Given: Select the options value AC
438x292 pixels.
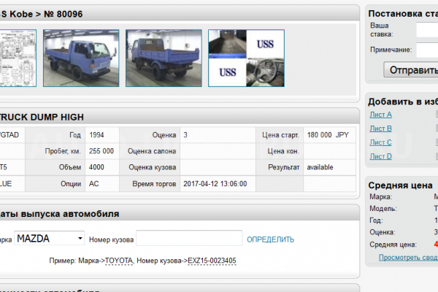Looking at the screenshot, I should tap(94, 184).
